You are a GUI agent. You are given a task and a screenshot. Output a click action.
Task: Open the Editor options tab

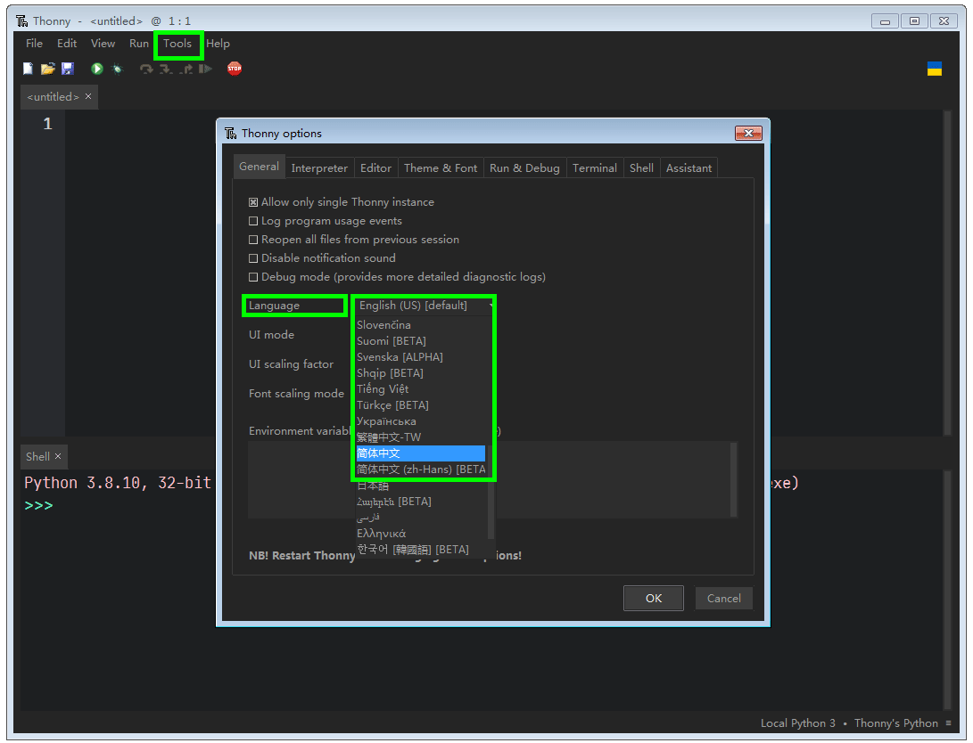375,168
